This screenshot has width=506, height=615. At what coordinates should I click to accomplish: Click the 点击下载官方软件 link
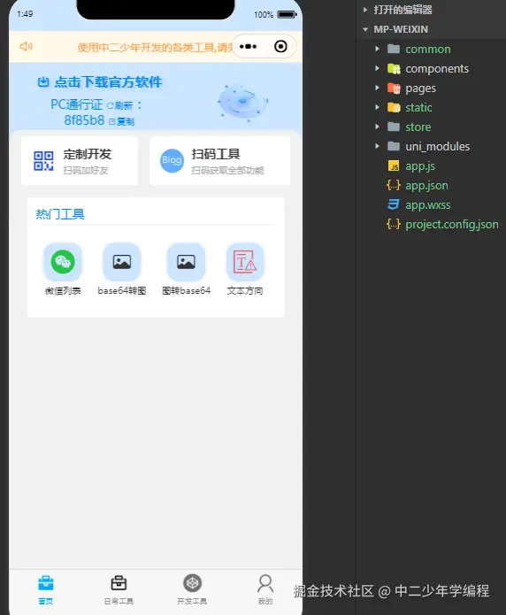[108, 82]
